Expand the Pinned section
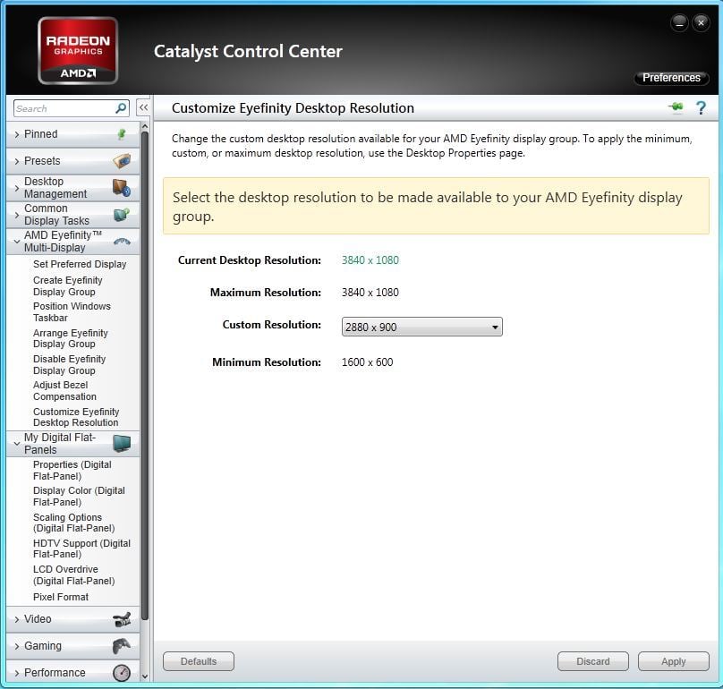The width and height of the screenshot is (723, 689). (x=17, y=134)
